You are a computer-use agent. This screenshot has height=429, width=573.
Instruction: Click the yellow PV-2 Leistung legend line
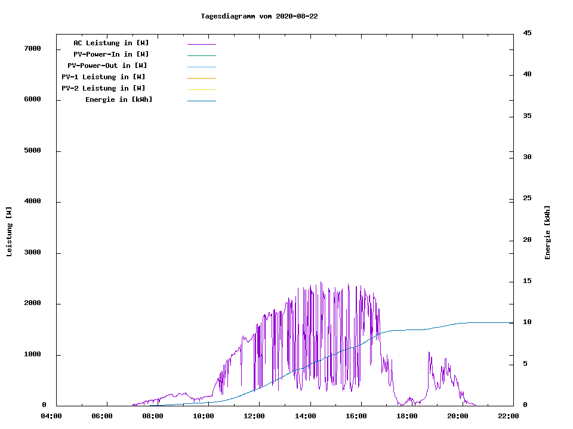coord(201,89)
